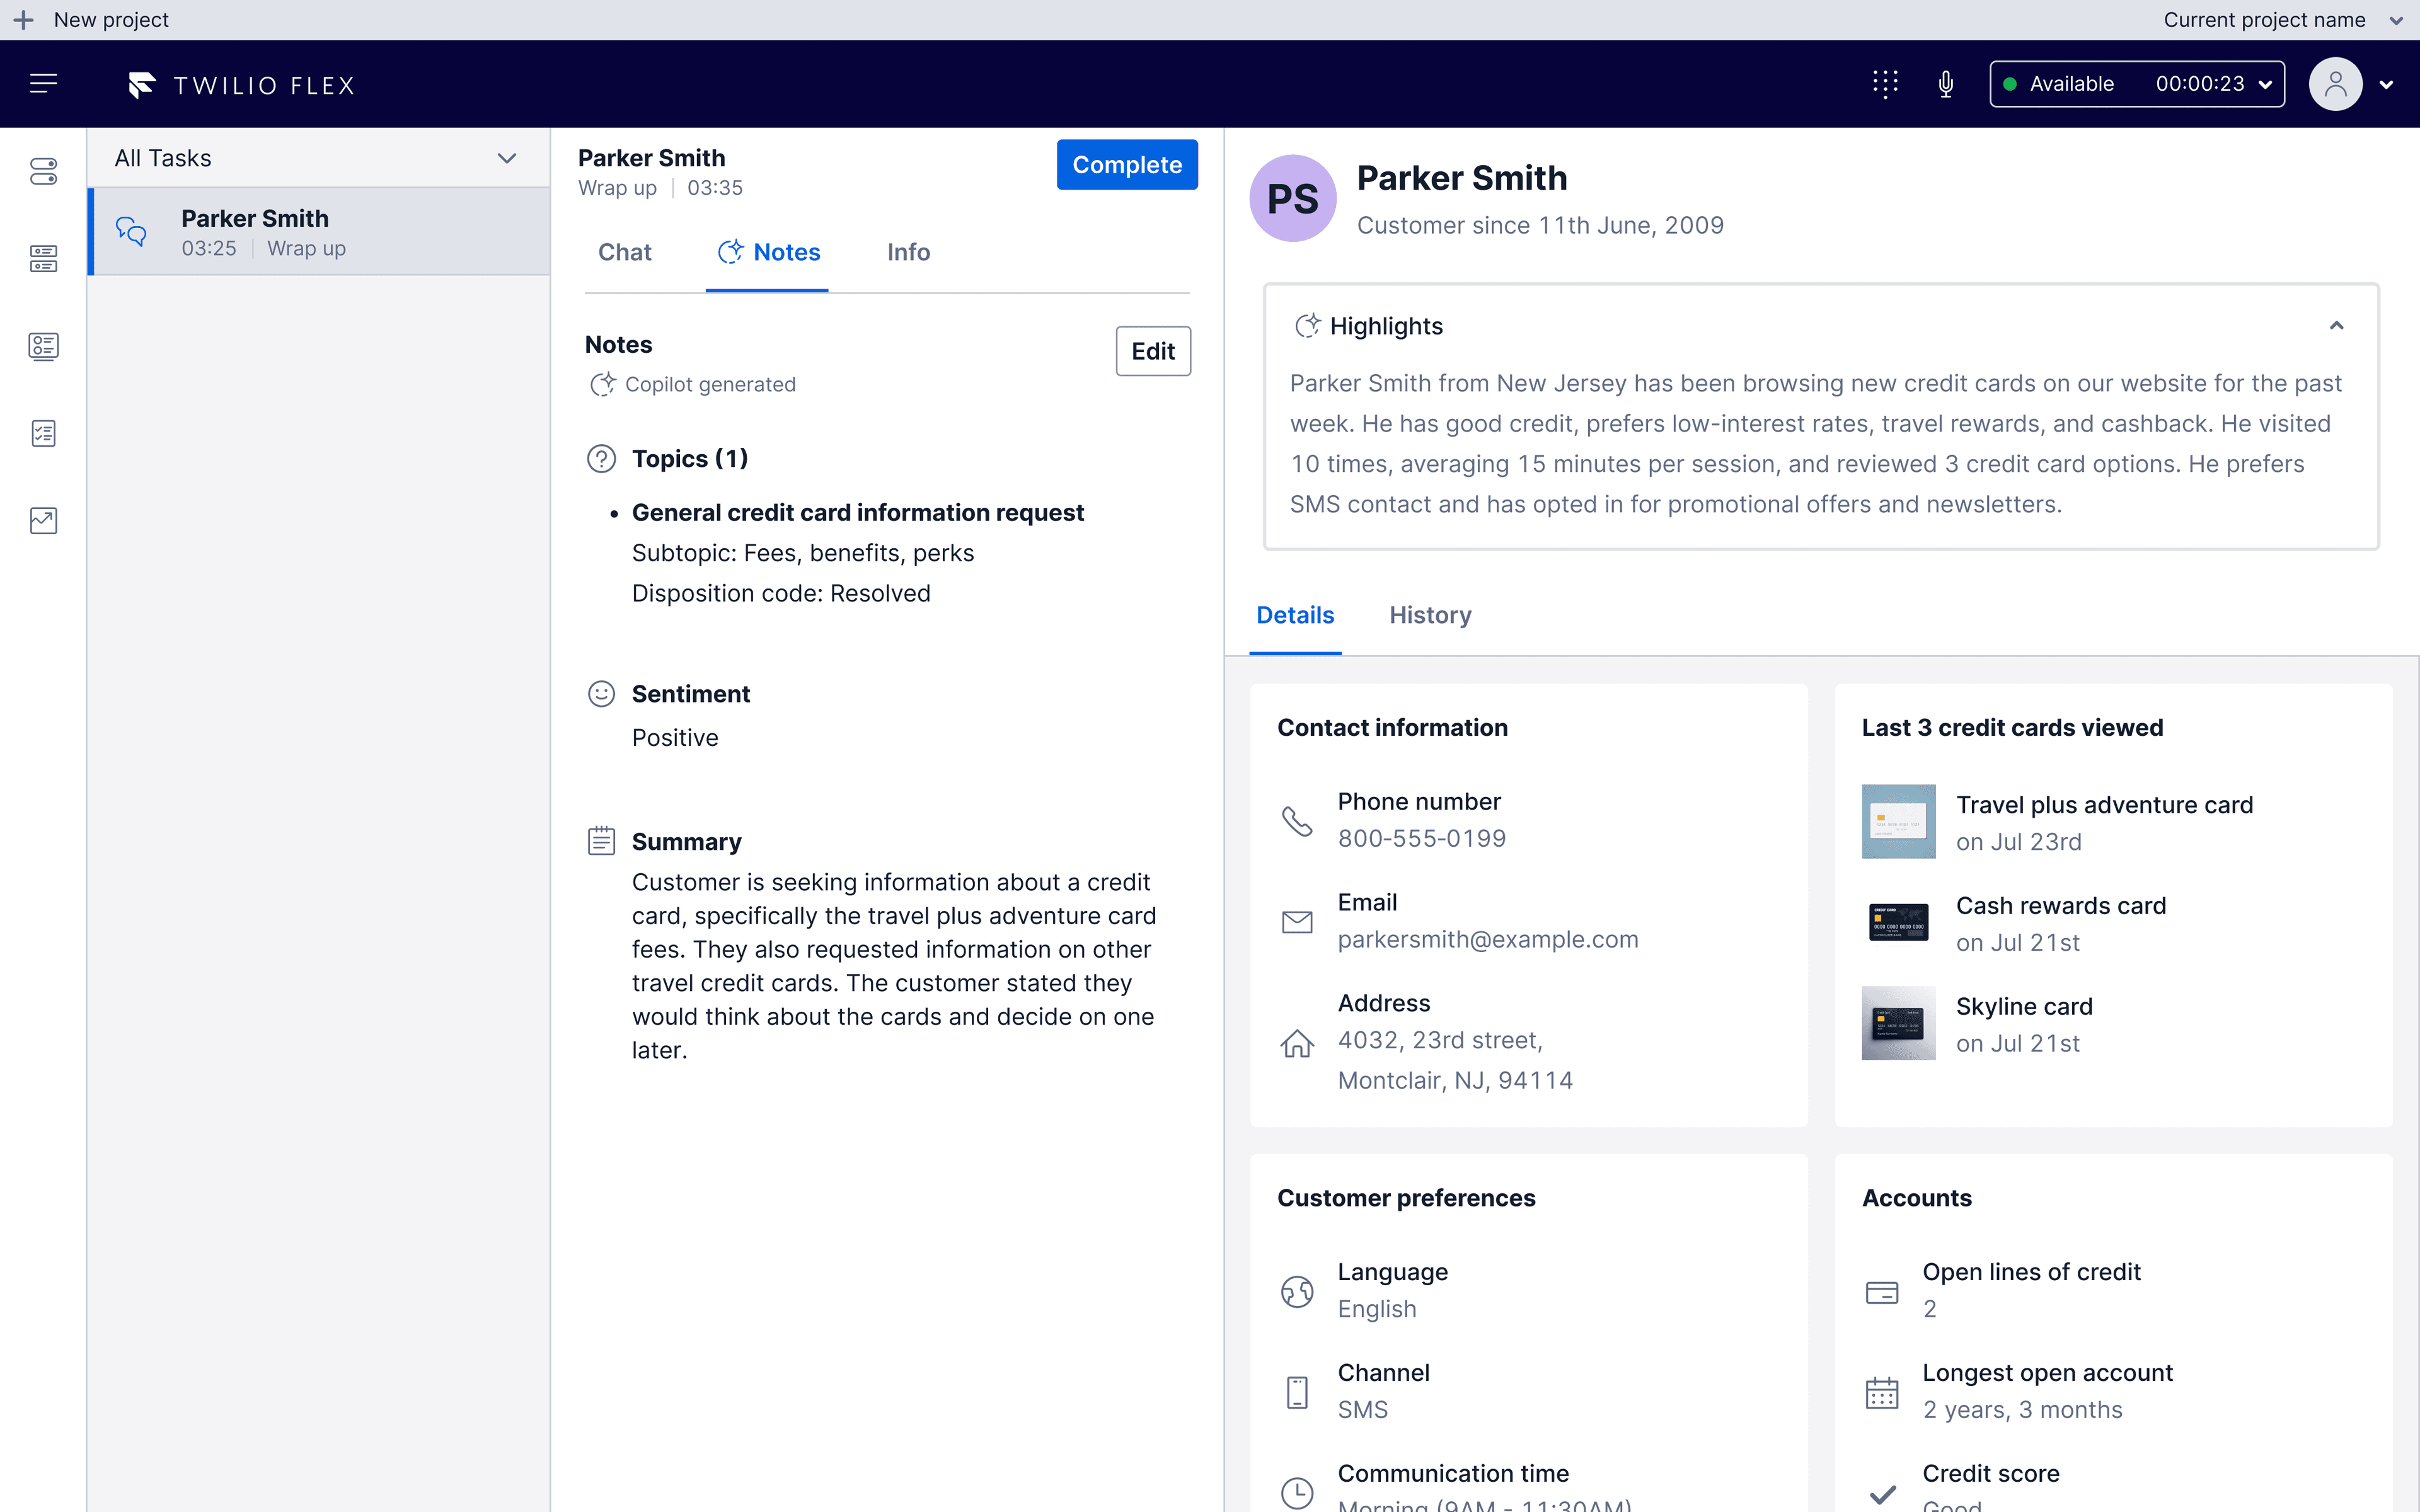Viewport: 2420px width, 1512px height.
Task: Open the Current project name dropdown
Action: (x=2396, y=20)
